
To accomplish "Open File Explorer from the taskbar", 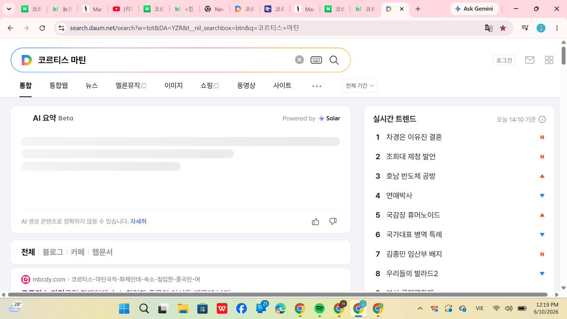I will 183,309.
